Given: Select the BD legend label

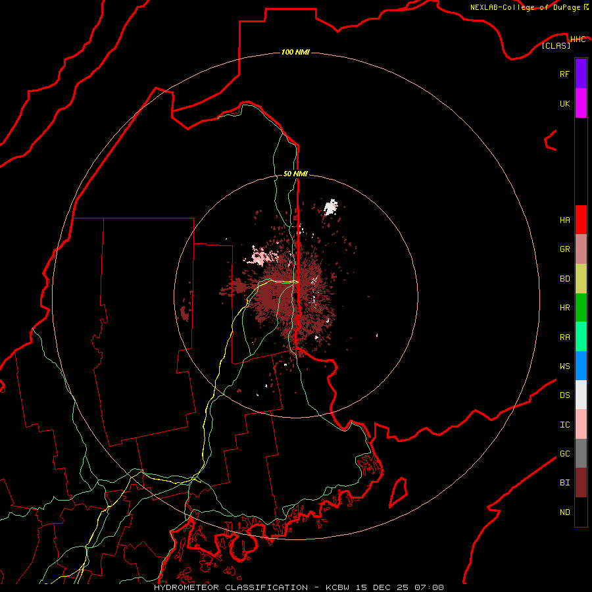Looking at the screenshot, I should (564, 279).
